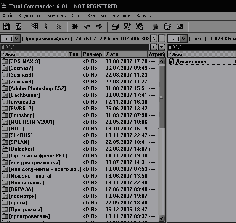Expand the right panel drive dropdown [-a-]
236x223 pixels.
[x=183, y=39]
